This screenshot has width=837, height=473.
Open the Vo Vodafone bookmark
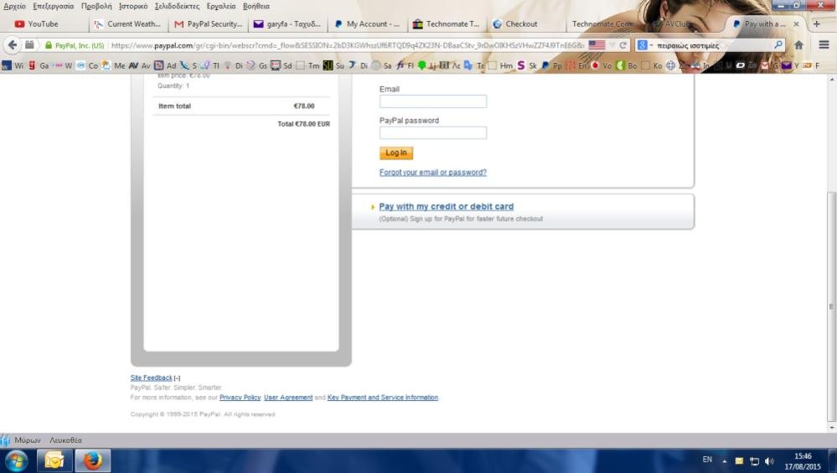click(x=602, y=65)
